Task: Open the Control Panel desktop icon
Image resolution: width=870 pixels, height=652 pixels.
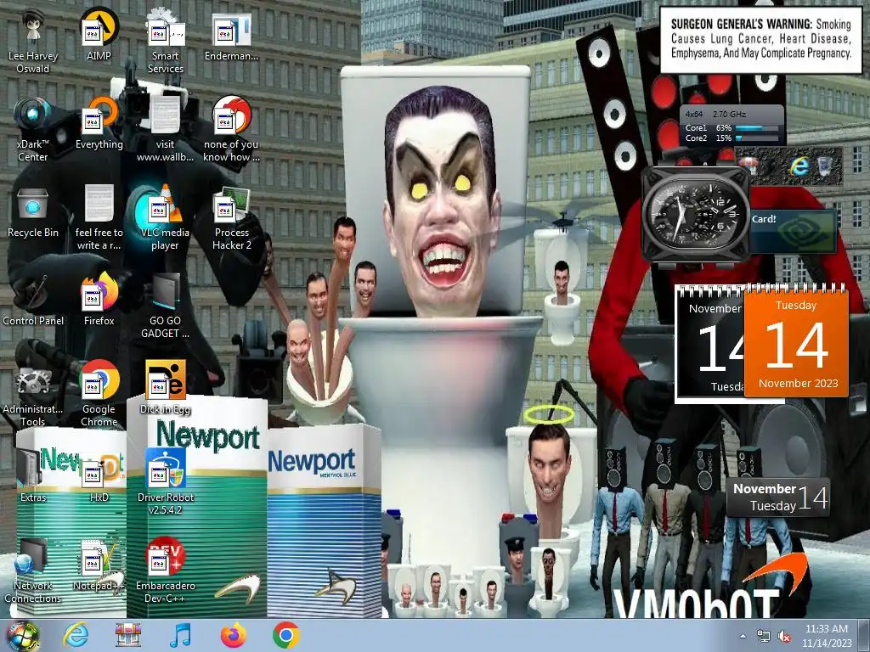Action: (33, 301)
